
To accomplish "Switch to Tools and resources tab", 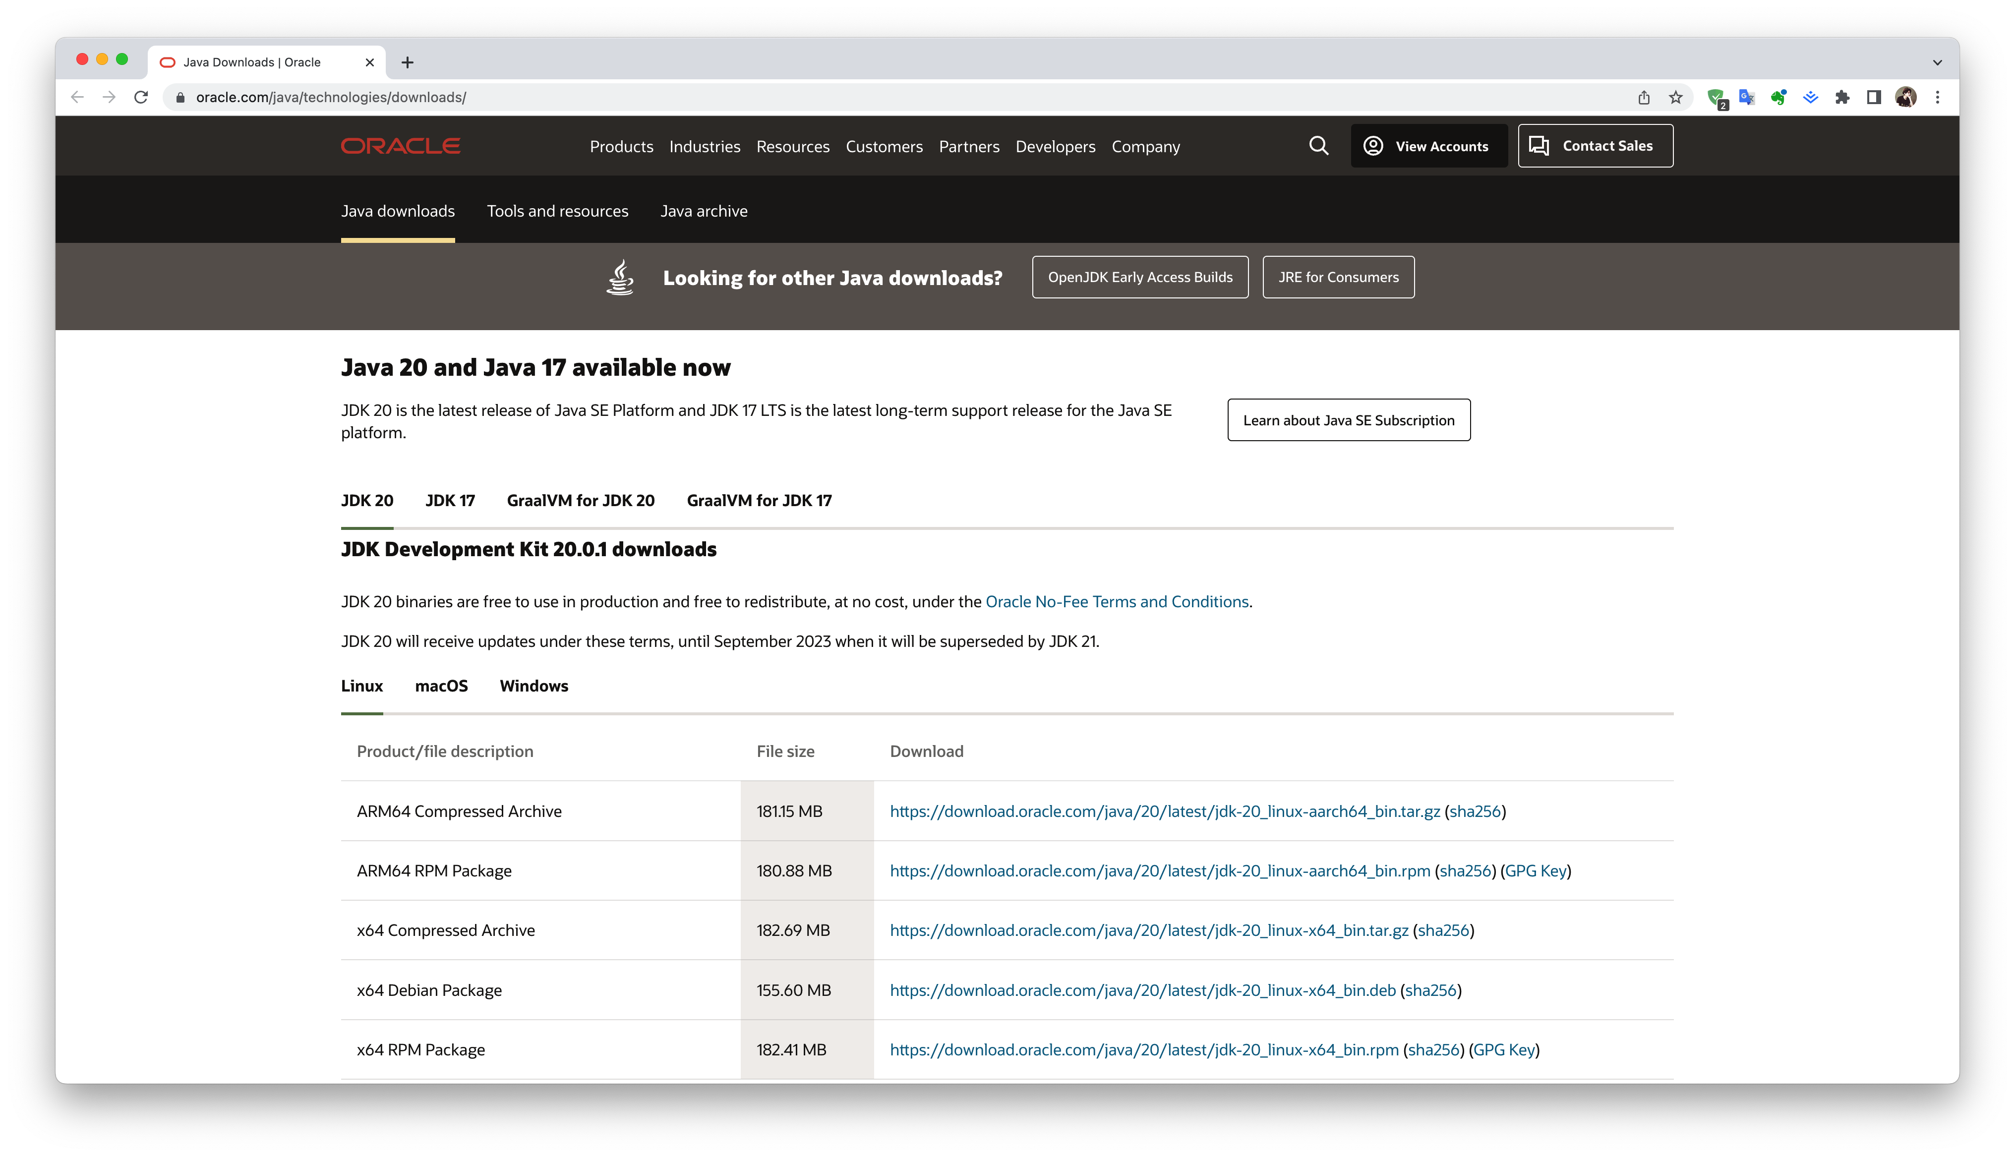I will (x=557, y=211).
